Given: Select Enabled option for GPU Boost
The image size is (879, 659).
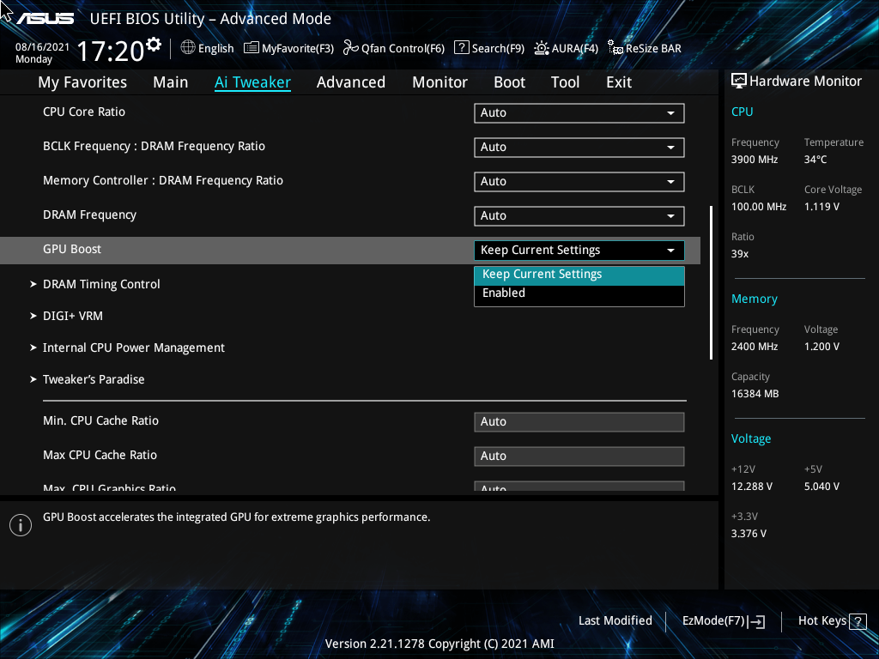Looking at the screenshot, I should coord(579,293).
